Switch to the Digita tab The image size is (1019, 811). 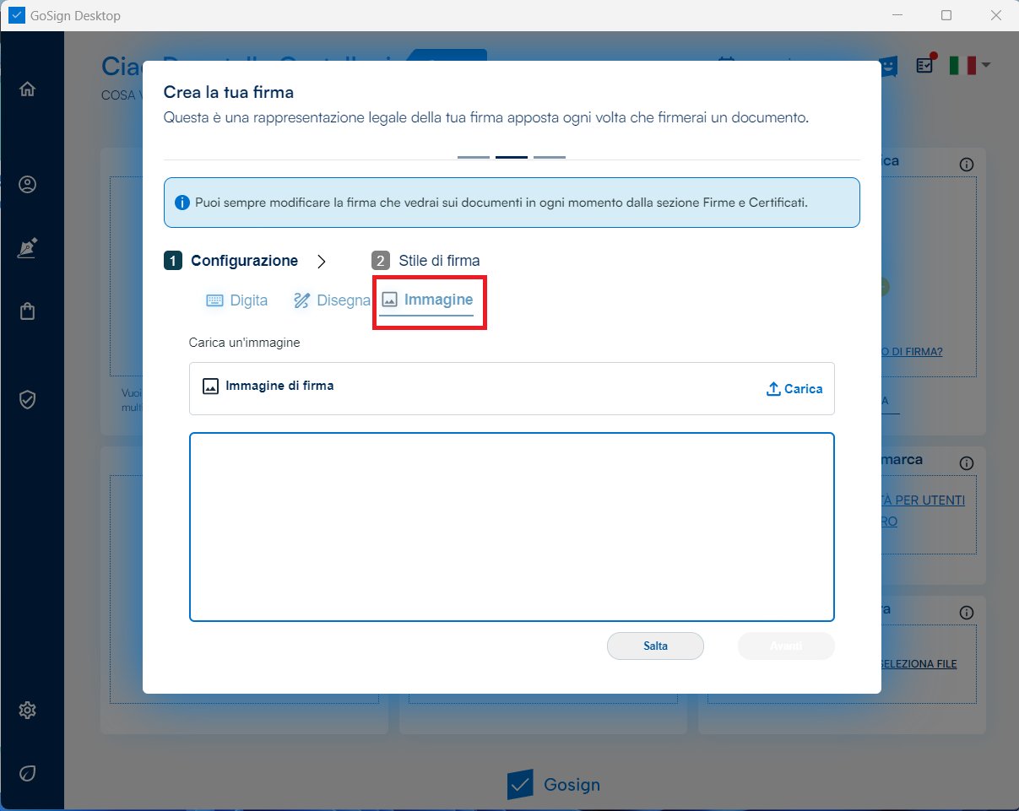237,300
